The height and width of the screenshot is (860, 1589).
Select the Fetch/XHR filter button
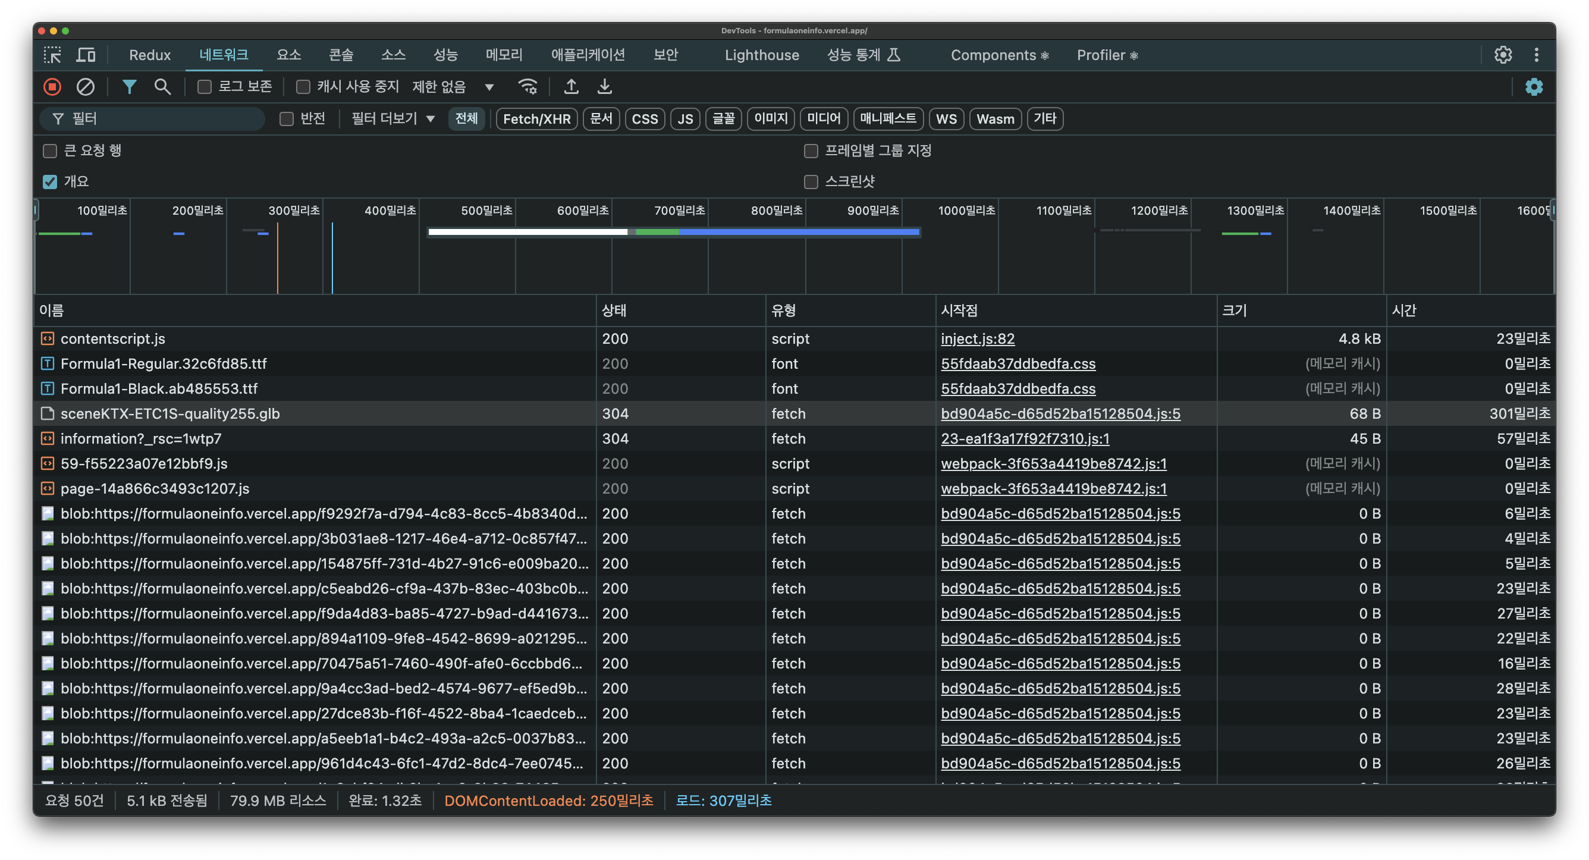536,119
